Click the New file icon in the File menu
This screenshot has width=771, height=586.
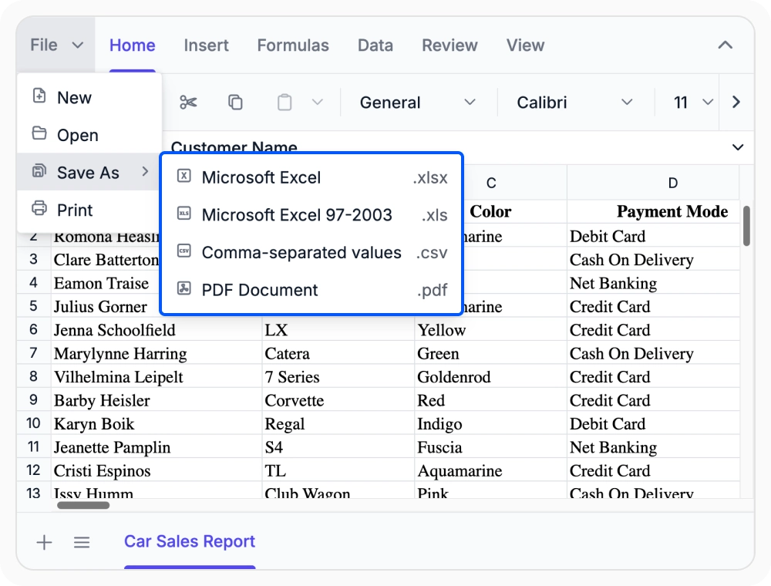point(39,96)
